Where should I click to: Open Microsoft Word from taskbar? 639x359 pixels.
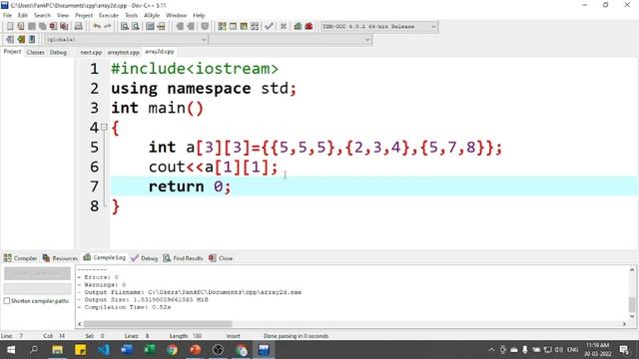[x=127, y=350]
